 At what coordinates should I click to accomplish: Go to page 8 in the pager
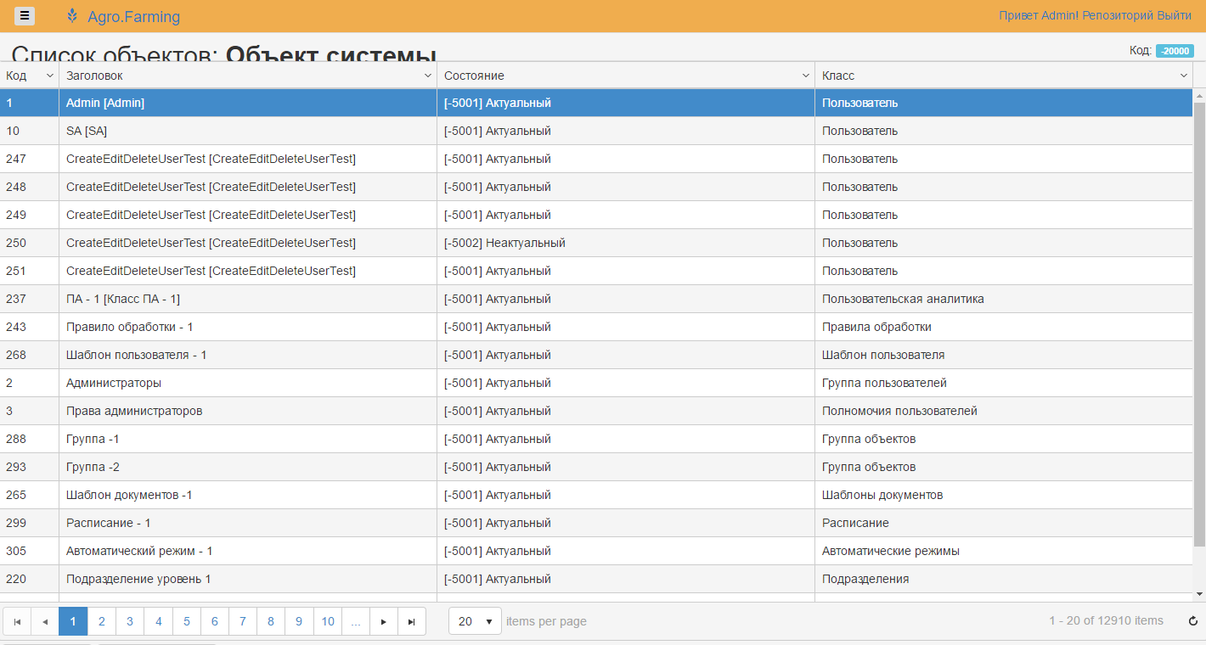pos(271,621)
